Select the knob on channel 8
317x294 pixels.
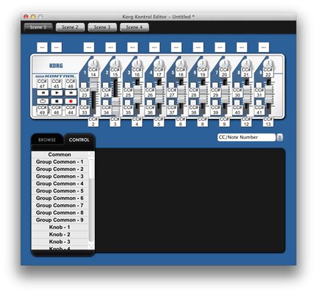[247, 63]
